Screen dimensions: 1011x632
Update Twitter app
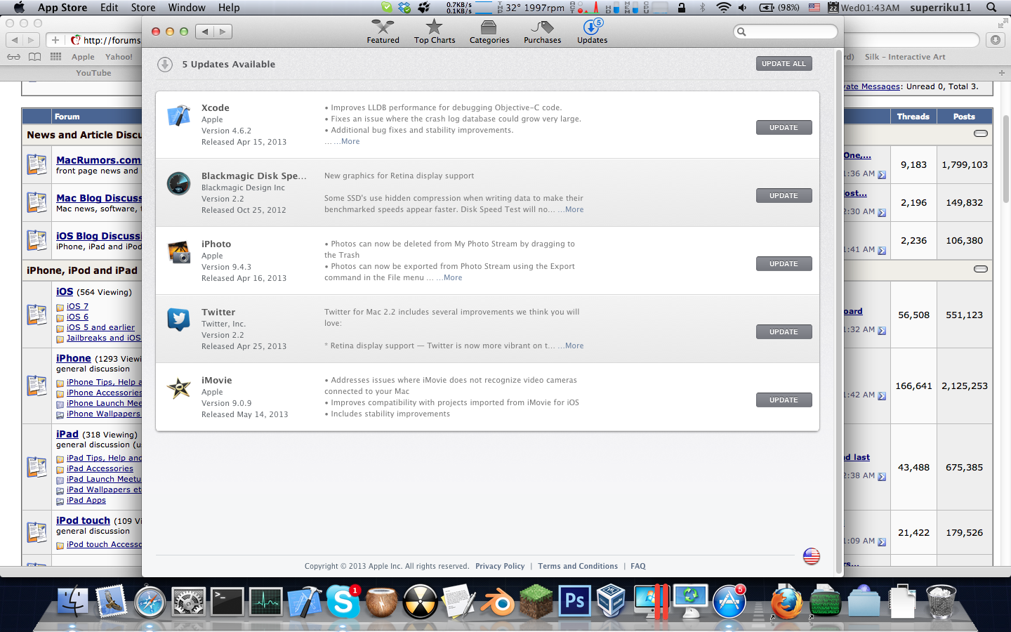pyautogui.click(x=784, y=332)
